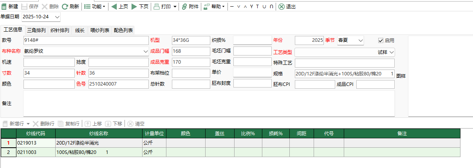473x168 pixels.
Task: Click the dash symbol toolbar button
Action: click(232, 7)
